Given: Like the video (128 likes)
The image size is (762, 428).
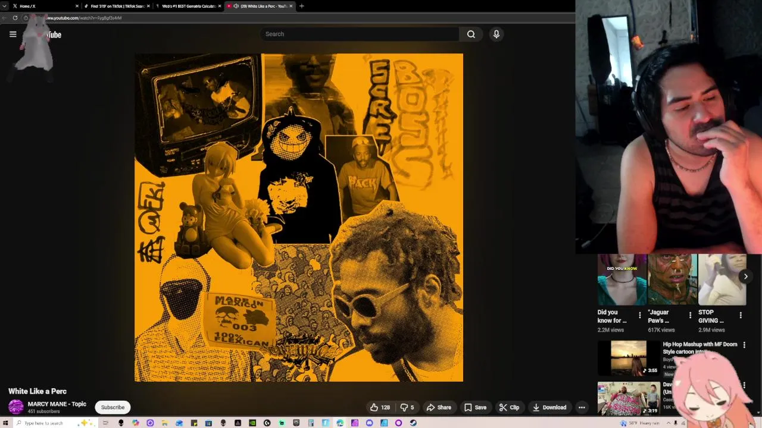Looking at the screenshot, I should [x=380, y=407].
